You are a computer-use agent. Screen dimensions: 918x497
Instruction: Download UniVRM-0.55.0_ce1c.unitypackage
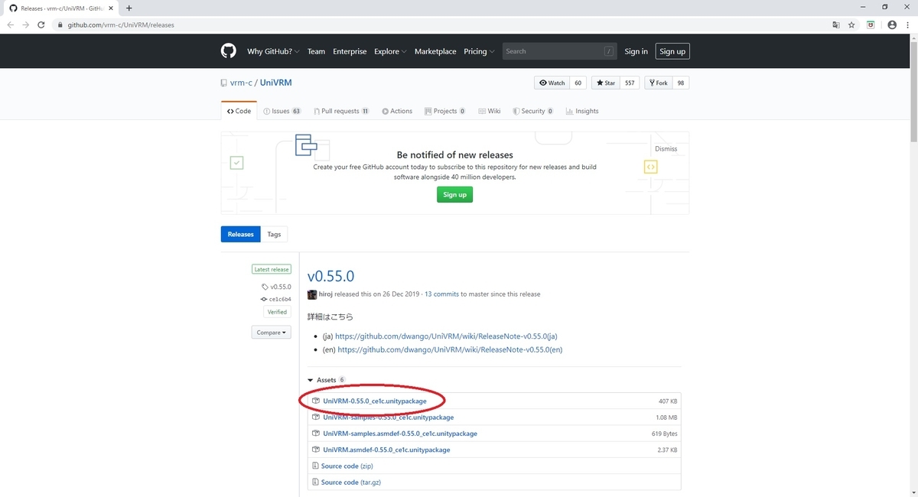(x=375, y=401)
